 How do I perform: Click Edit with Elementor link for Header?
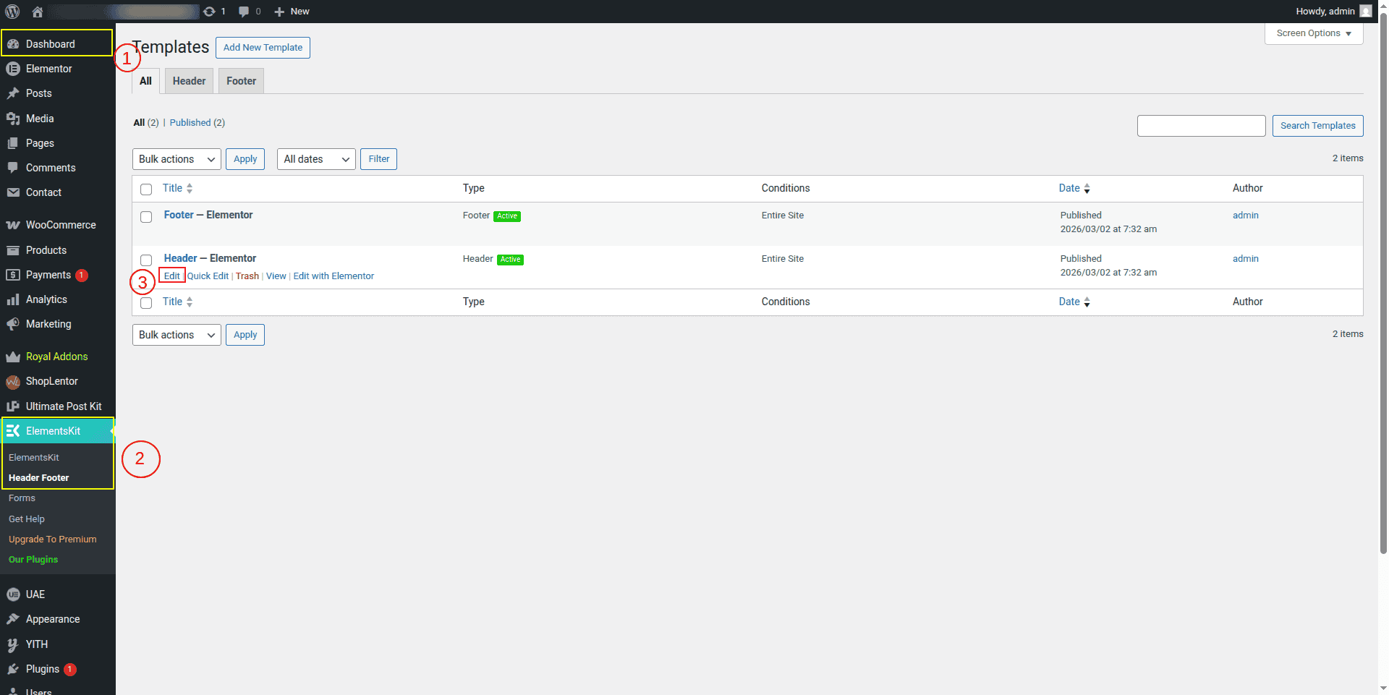[x=334, y=276]
